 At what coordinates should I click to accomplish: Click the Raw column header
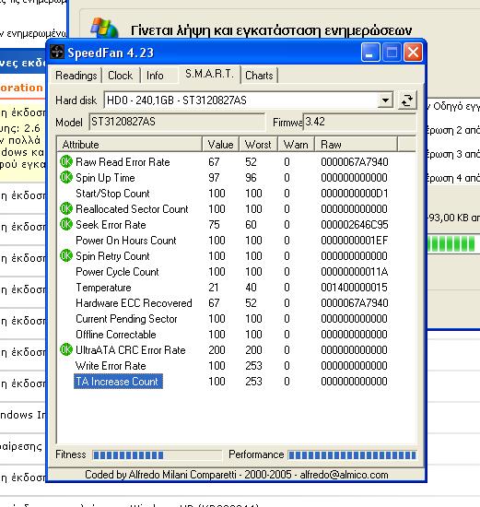pos(356,145)
